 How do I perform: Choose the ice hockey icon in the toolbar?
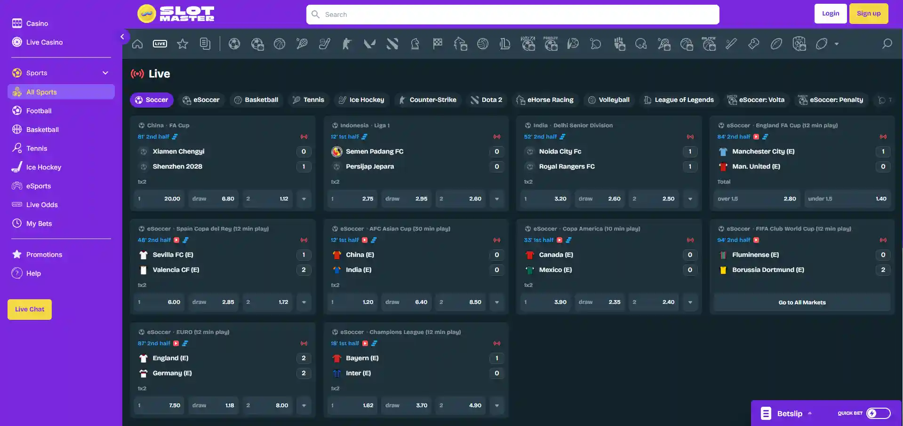pyautogui.click(x=325, y=44)
